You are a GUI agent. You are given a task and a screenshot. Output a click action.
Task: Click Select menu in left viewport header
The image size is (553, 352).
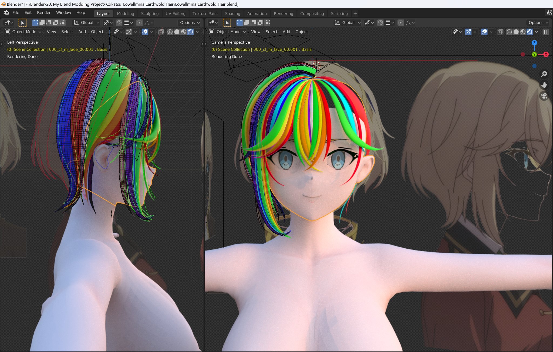[67, 32]
